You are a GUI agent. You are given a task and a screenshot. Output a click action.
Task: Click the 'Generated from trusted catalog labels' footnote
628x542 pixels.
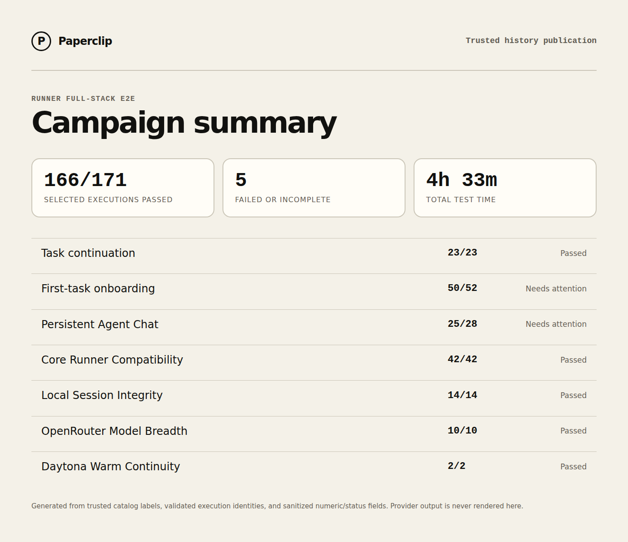pyautogui.click(x=277, y=506)
